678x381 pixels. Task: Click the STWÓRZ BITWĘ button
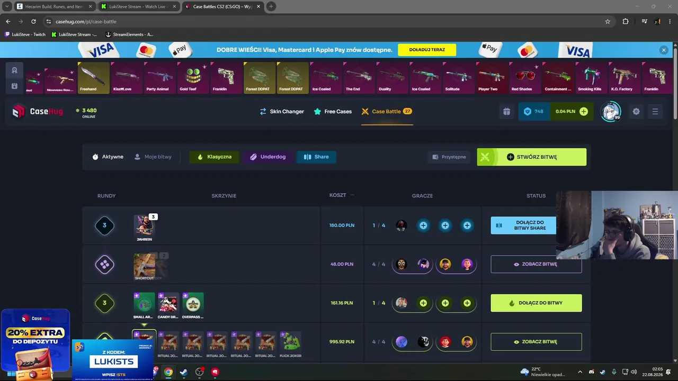coord(531,157)
